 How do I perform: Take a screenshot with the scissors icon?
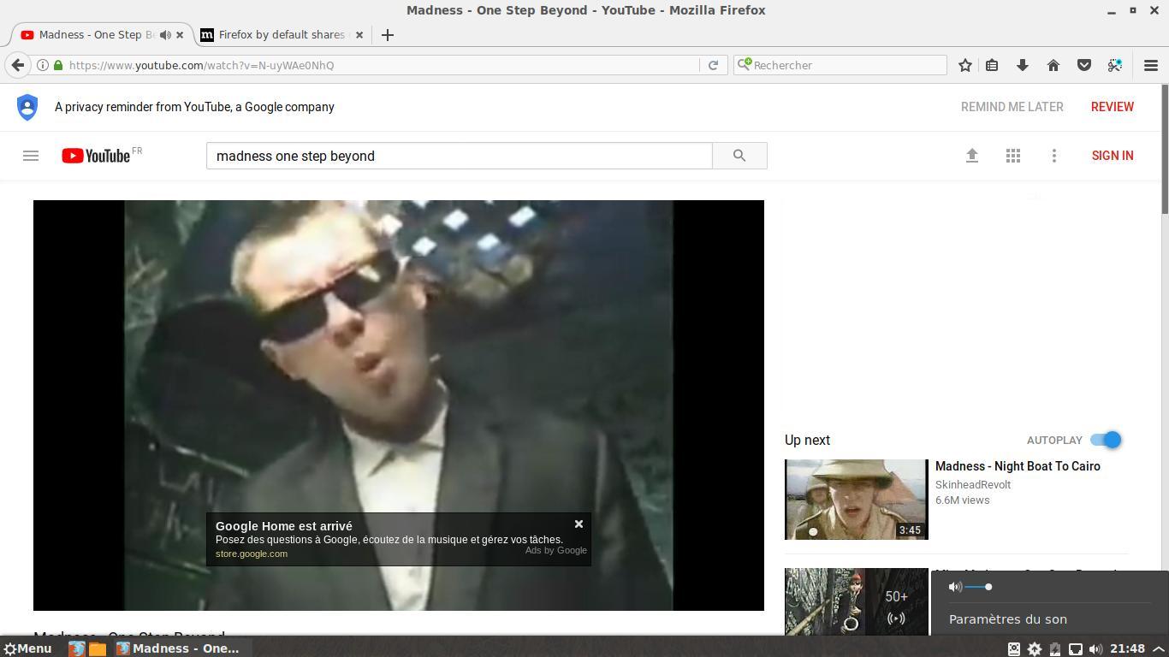tap(1114, 65)
